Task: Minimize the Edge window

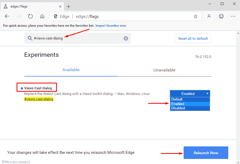Action: 210,4
